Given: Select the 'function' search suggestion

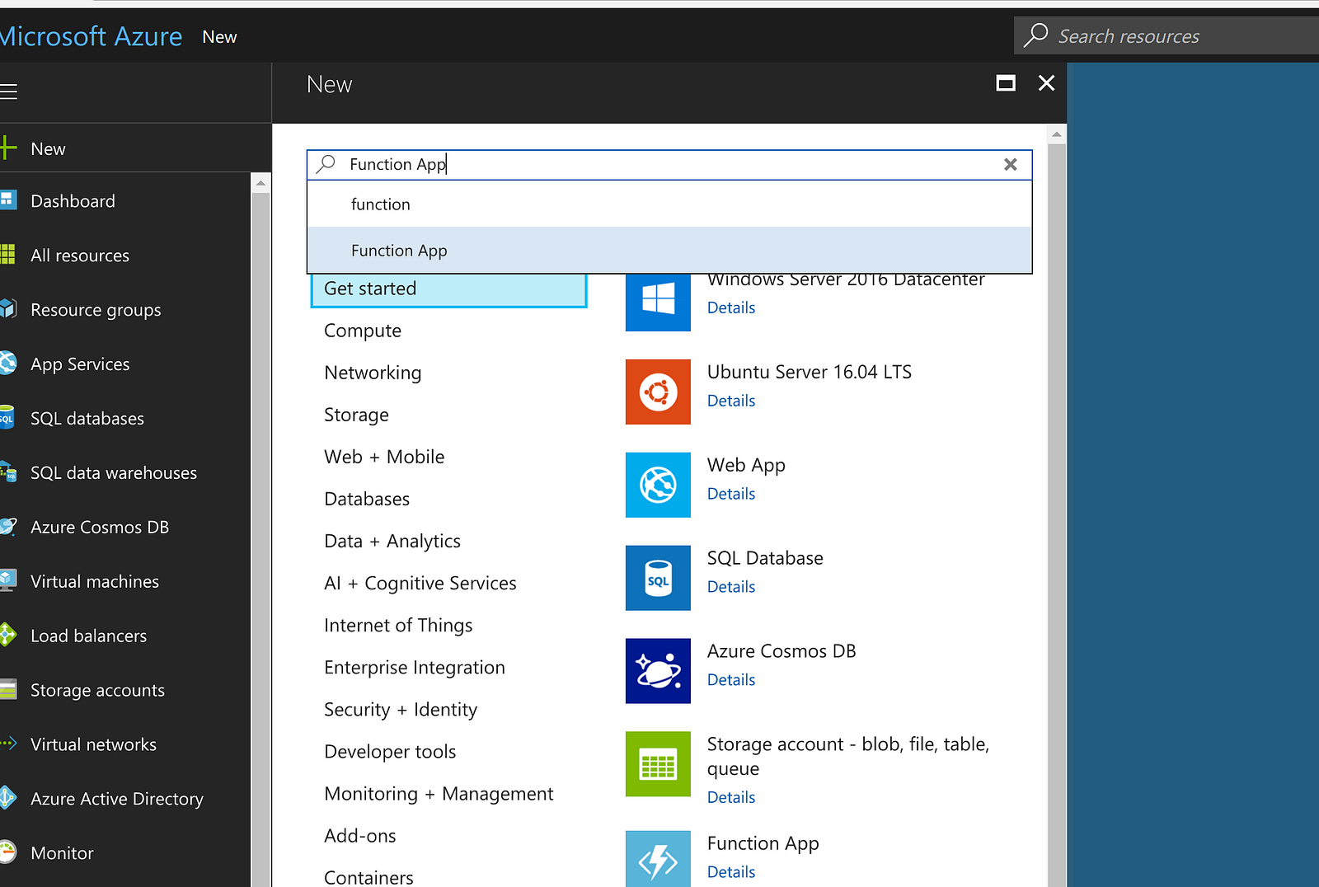Looking at the screenshot, I should coord(669,204).
